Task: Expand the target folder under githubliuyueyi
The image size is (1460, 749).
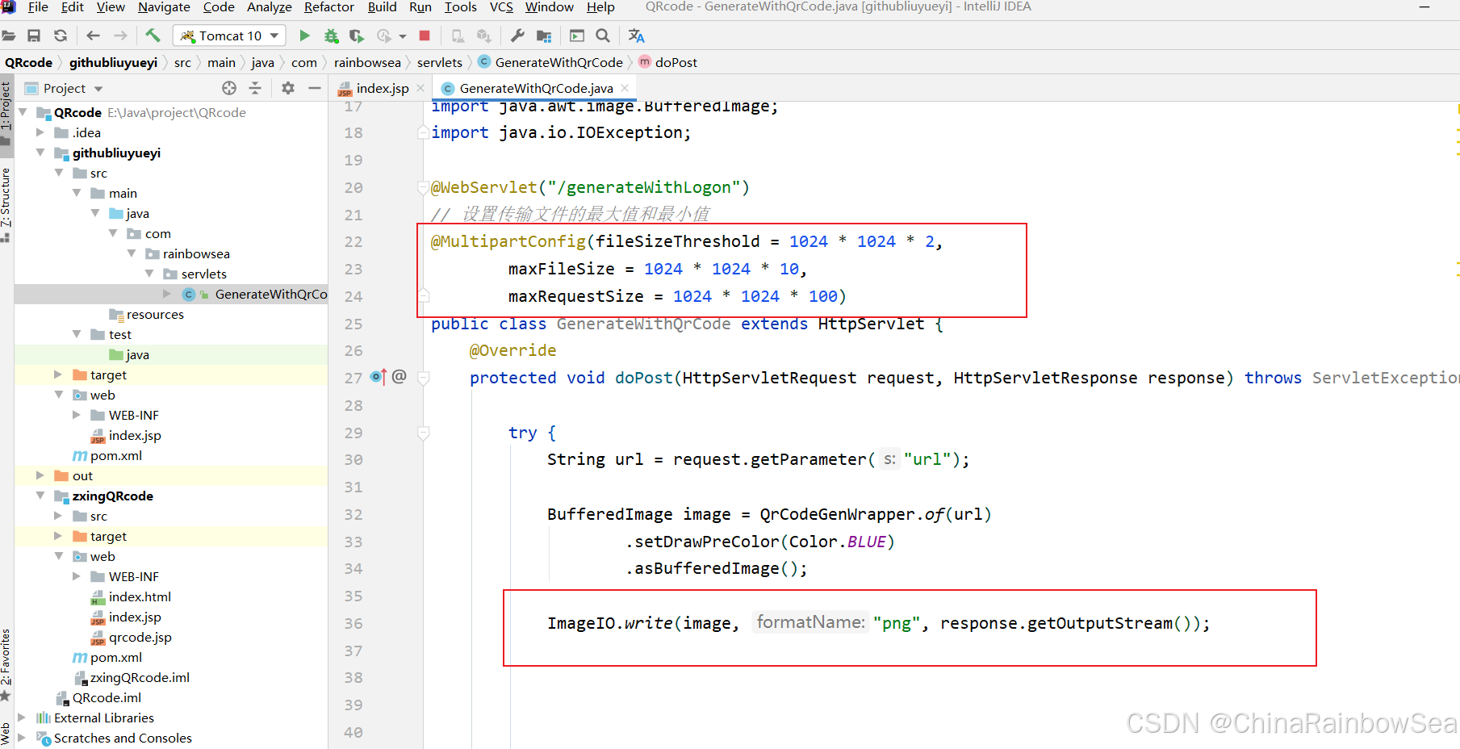Action: coord(58,374)
